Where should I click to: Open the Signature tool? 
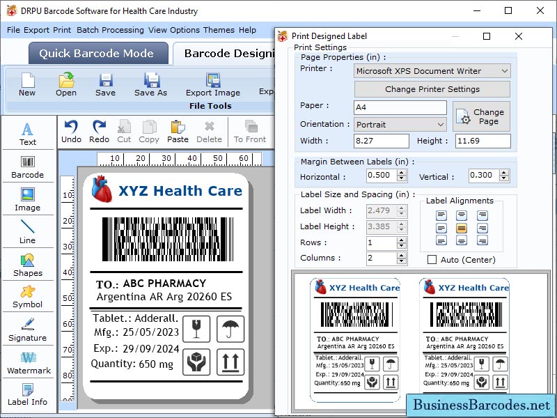(x=28, y=330)
